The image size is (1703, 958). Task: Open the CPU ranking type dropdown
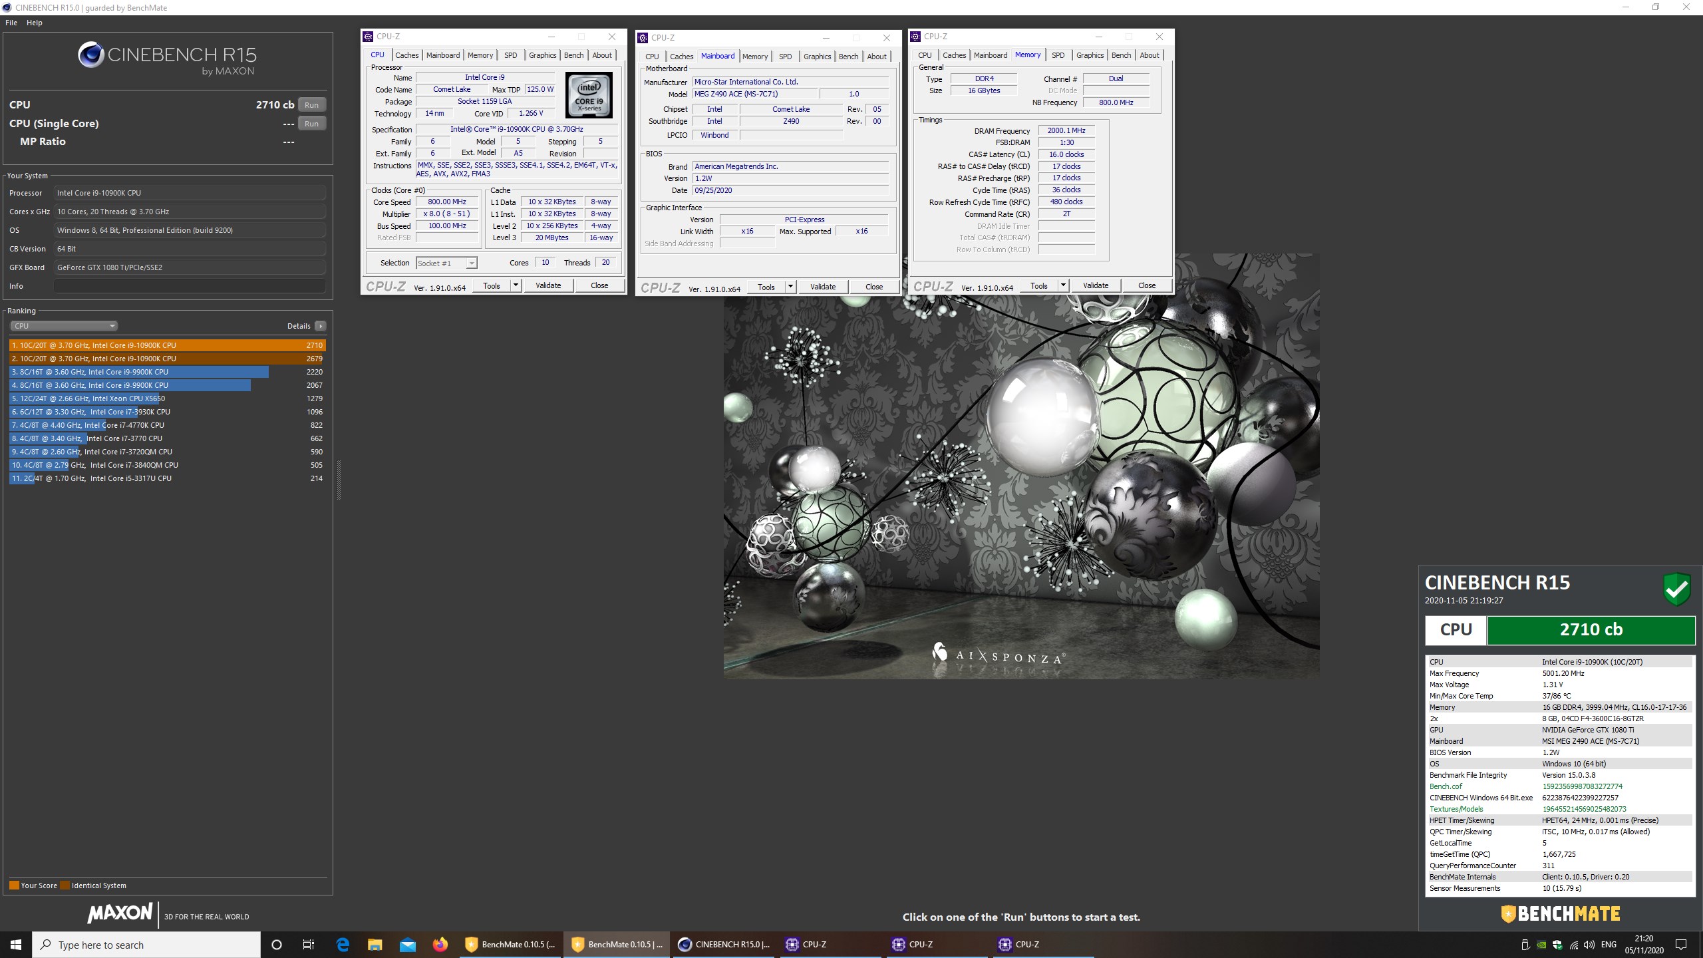[x=64, y=326]
